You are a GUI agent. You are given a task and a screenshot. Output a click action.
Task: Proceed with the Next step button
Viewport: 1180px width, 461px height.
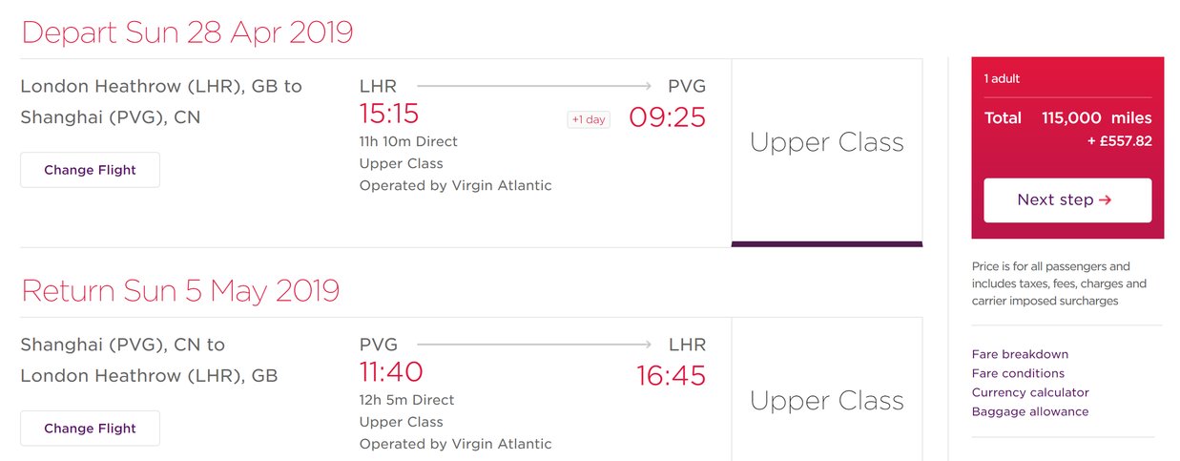pos(1067,200)
